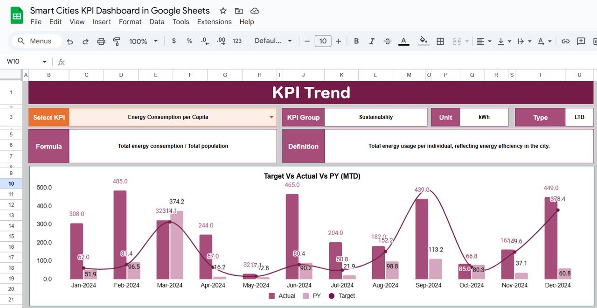Open vertical align dropdown

pyautogui.click(x=504, y=41)
